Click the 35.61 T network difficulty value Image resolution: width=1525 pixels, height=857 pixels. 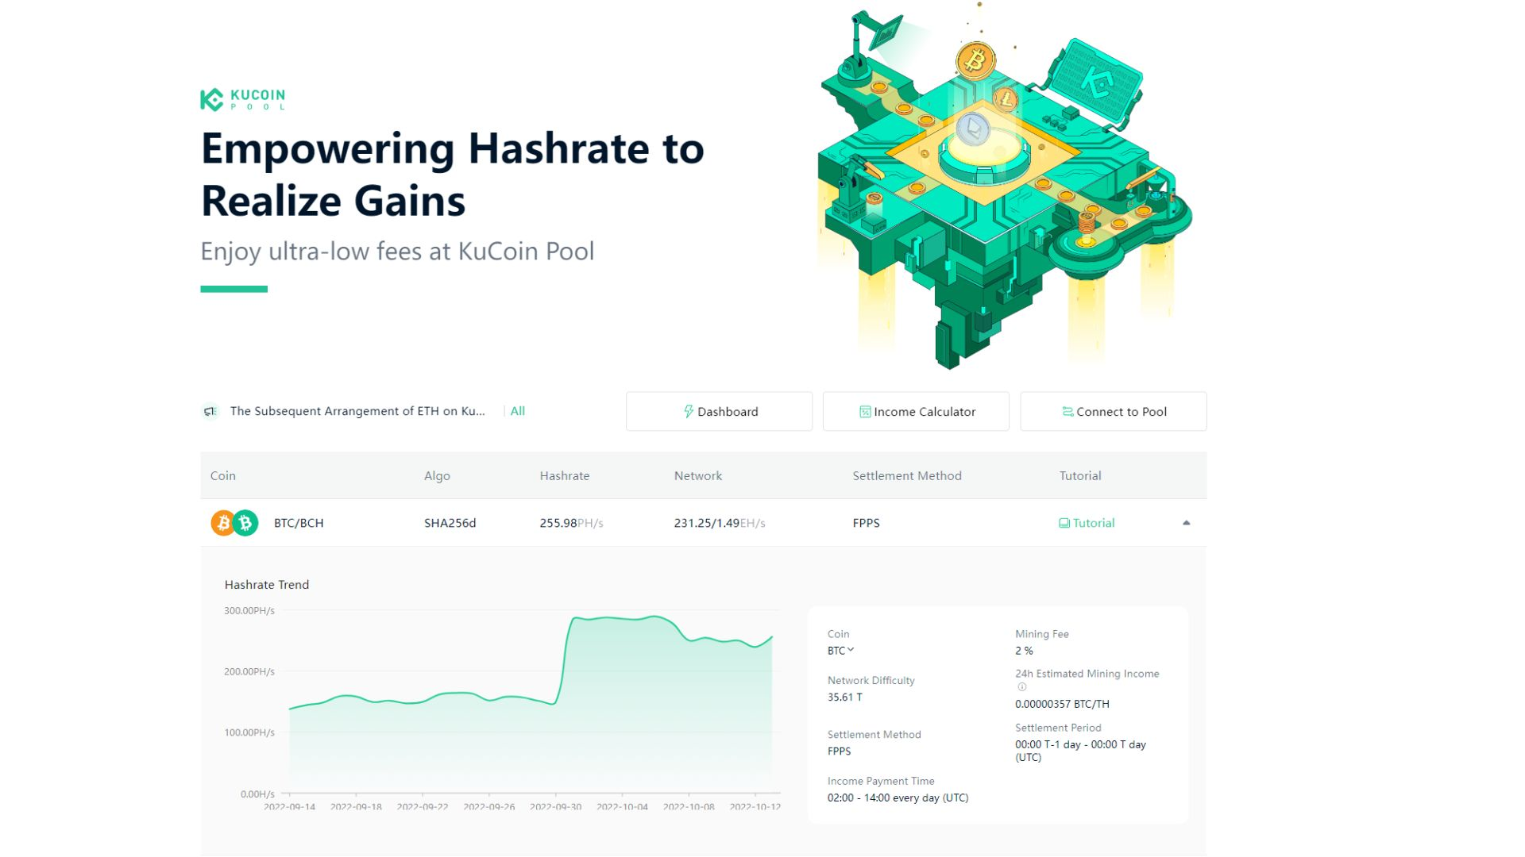845,698
